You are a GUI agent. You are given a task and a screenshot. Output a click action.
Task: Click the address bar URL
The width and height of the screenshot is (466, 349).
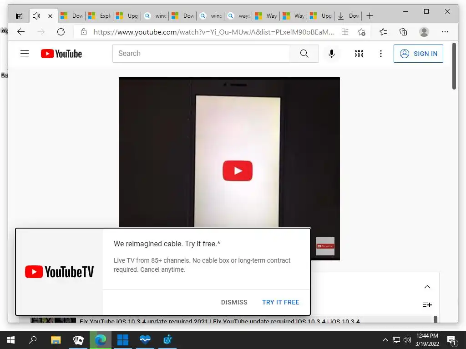click(214, 32)
